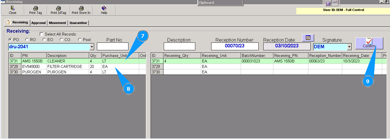Select the PUROGEN part number cell

(34, 72)
